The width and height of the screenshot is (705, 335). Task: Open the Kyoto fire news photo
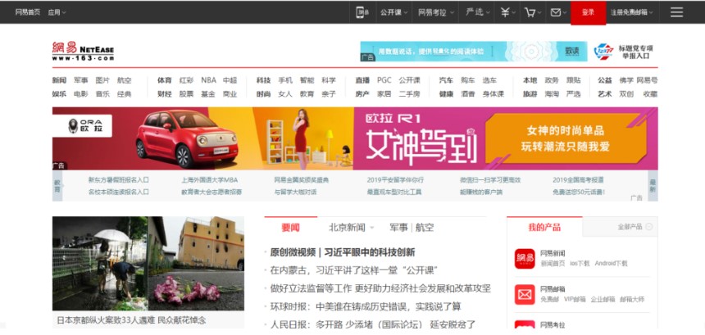pyautogui.click(x=148, y=264)
